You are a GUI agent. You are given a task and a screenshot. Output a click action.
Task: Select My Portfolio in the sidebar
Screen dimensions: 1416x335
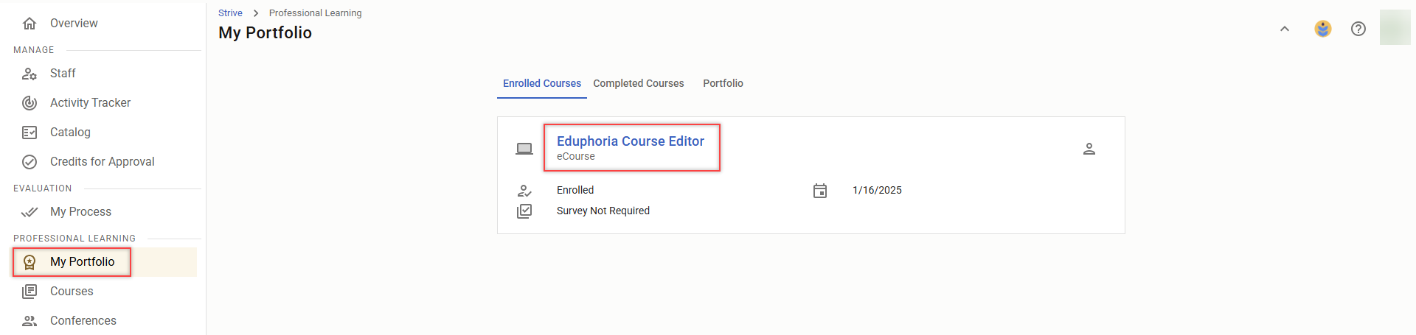coord(82,262)
